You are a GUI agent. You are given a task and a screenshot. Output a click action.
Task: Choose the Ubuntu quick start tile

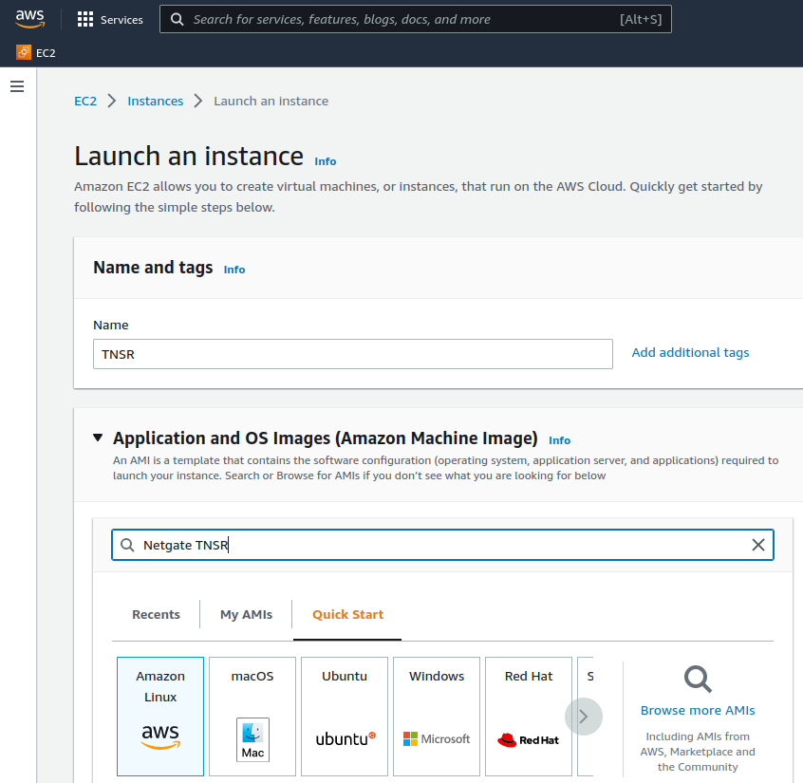point(345,716)
